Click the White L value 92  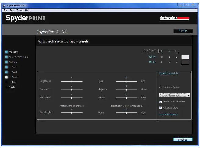point(162,57)
